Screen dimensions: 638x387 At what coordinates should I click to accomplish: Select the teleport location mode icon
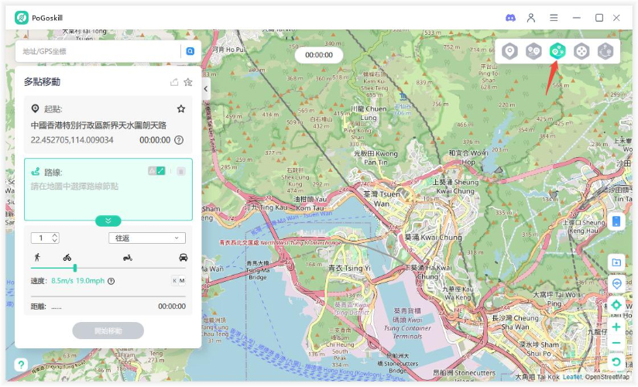(x=509, y=52)
